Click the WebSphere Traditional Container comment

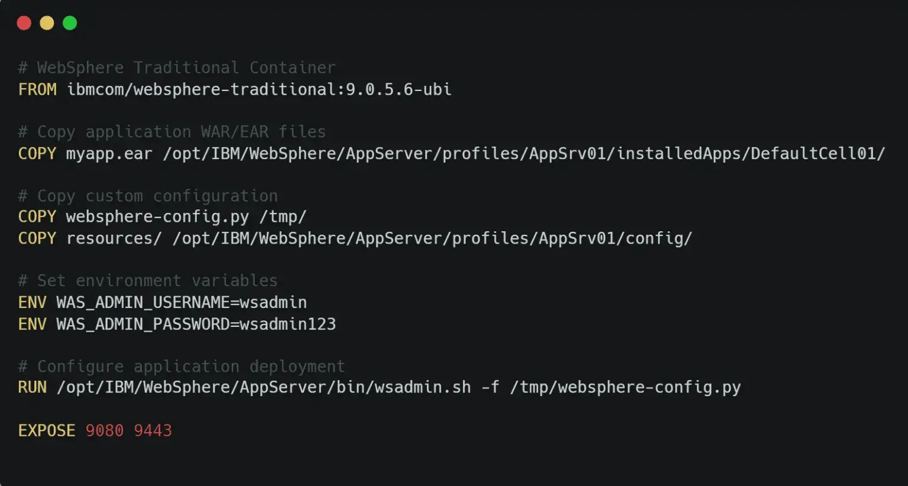tap(177, 68)
